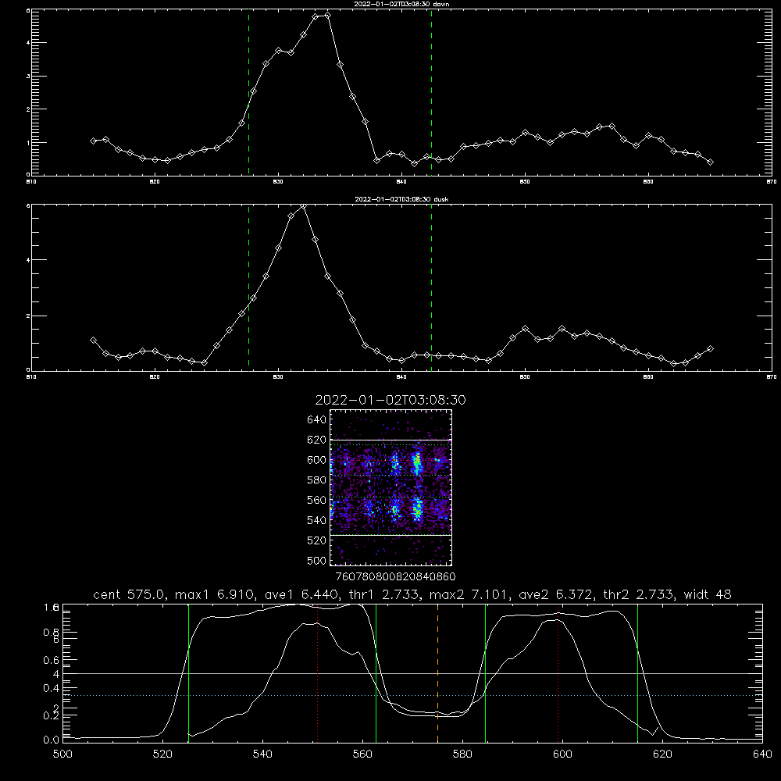Select the "widt 48" value
This screenshot has height=781, width=781.
[x=708, y=594]
